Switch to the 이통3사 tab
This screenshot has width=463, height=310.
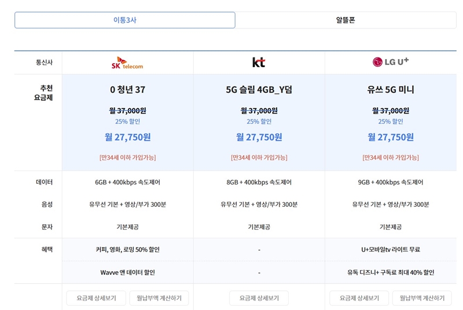125,20
